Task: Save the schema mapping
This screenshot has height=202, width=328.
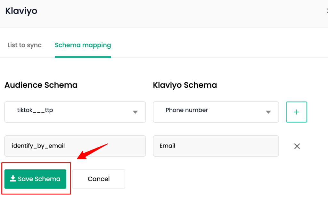Action: point(35,179)
